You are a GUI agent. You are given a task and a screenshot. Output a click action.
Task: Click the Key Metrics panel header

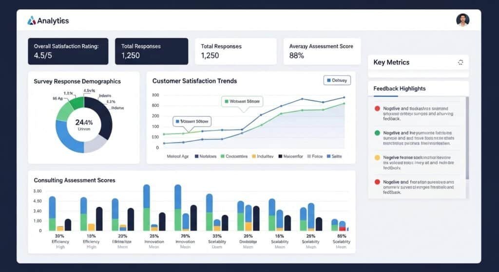tap(418, 62)
